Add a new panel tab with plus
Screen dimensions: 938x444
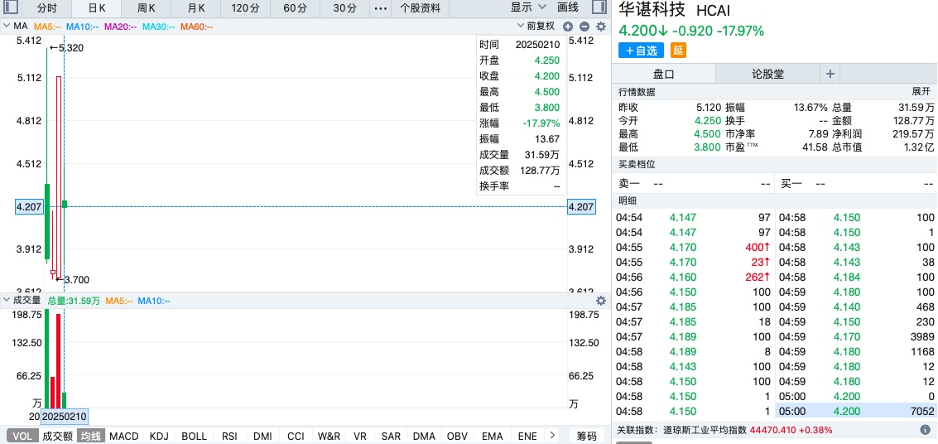tap(830, 74)
